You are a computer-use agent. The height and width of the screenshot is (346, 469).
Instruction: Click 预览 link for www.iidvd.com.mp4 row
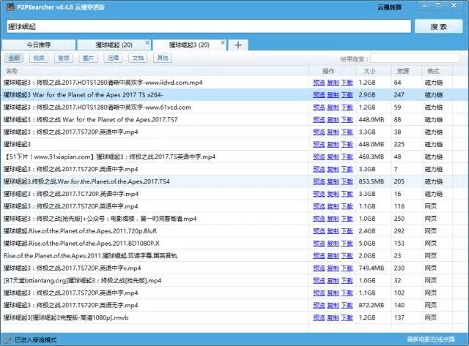pos(319,83)
